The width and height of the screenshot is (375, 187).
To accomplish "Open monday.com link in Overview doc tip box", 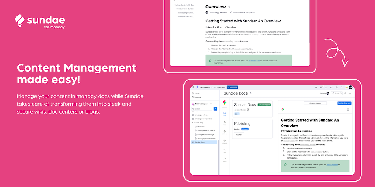I will 254,61.
